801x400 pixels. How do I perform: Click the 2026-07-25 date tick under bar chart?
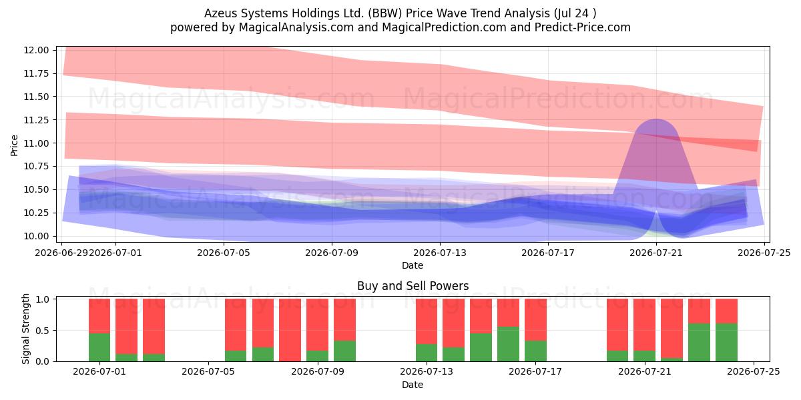click(x=754, y=371)
